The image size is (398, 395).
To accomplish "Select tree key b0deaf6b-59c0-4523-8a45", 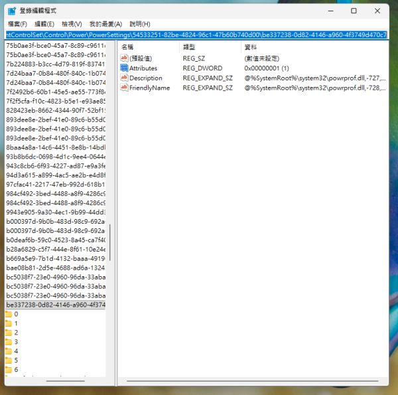I will pos(56,240).
